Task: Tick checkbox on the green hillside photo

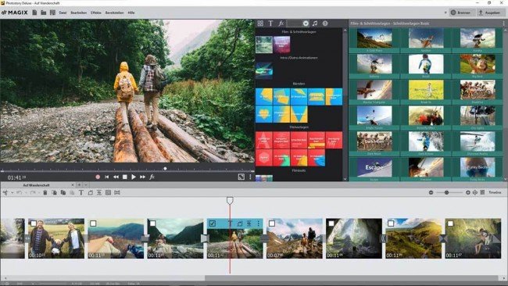Action: pos(391,223)
